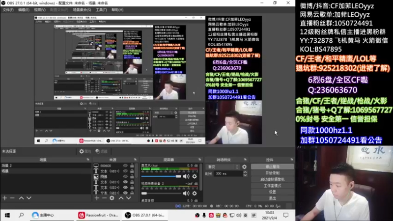Viewport: 393px width, 221px height.
Task: Remove the selected scene with the minus icon
Action: click(x=12, y=198)
